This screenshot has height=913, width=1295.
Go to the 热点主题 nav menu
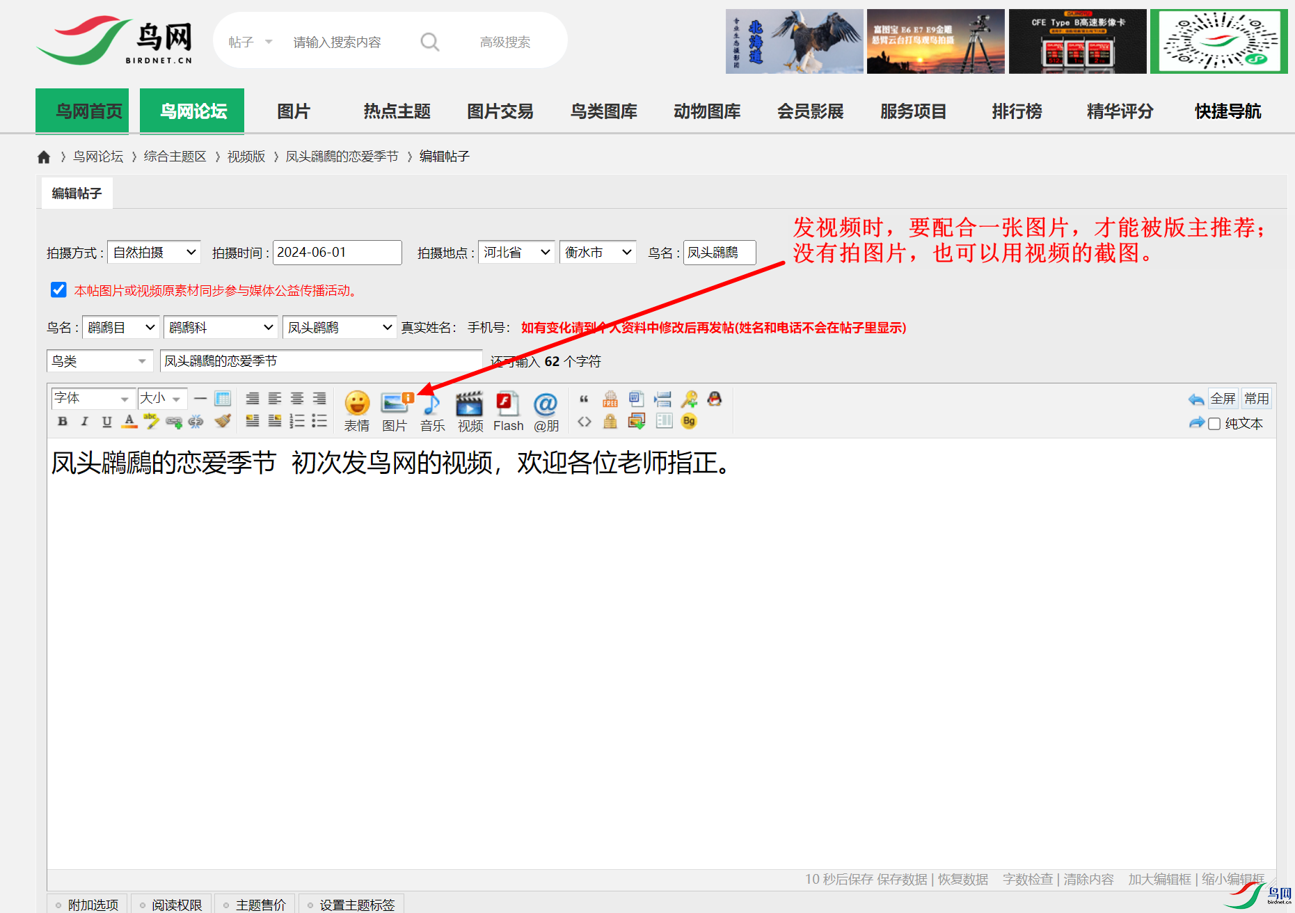397,111
